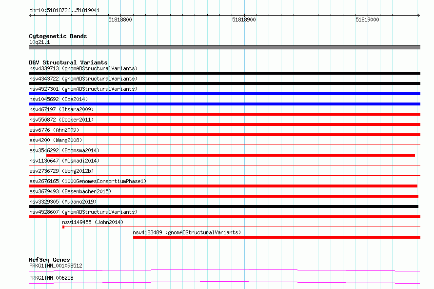Screen dimensions: 434x289
Task: Click the black bar under nsv4343722
Action: point(224,83)
